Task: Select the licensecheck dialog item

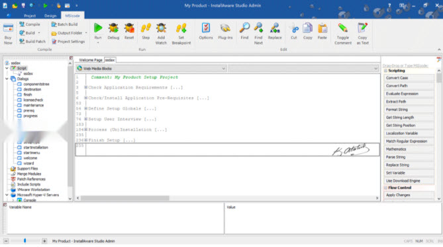Action: [33, 100]
